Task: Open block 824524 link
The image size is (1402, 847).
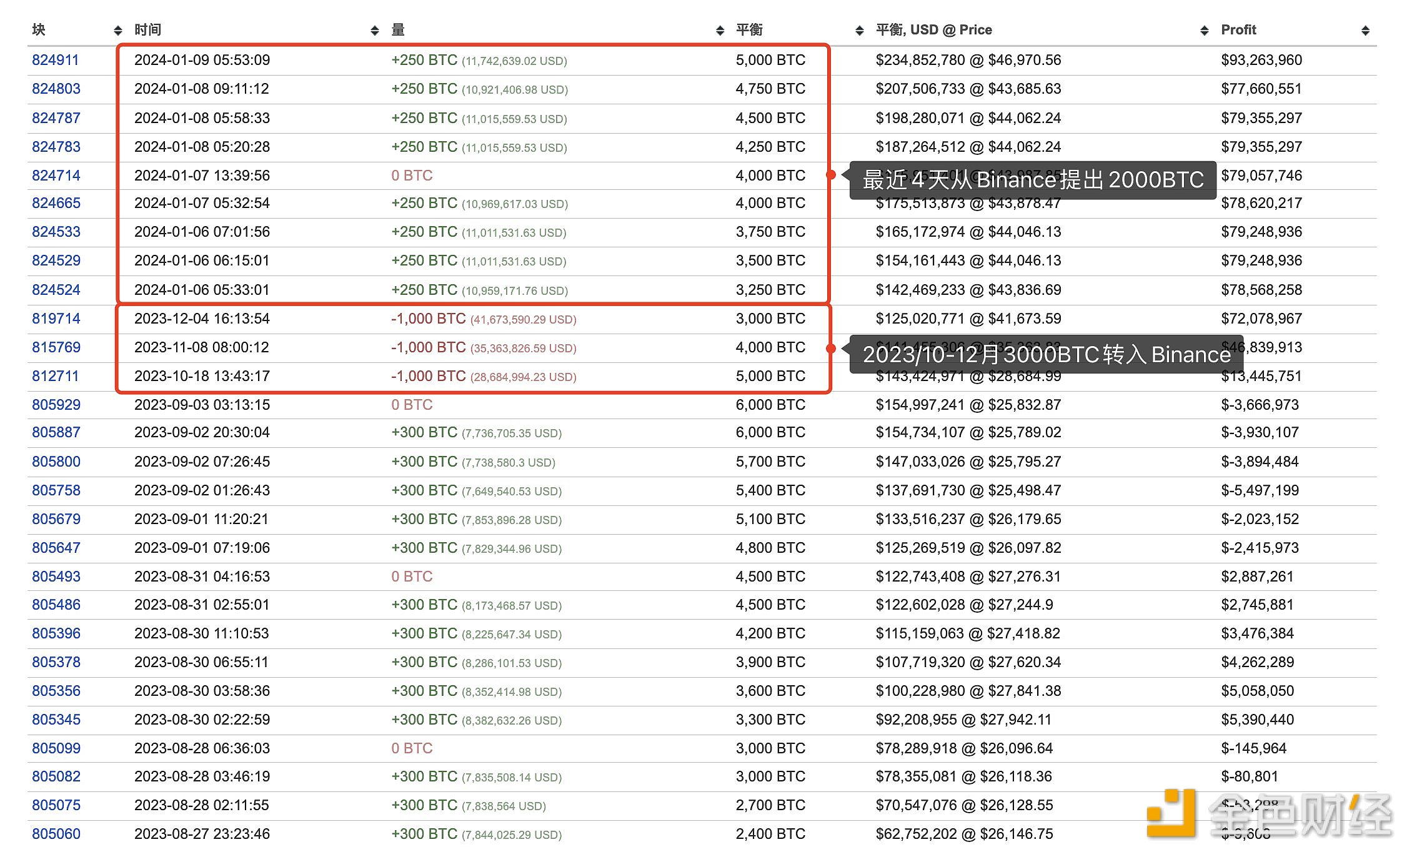Action: 56,290
